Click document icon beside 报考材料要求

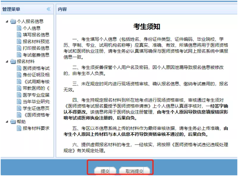point(19,128)
